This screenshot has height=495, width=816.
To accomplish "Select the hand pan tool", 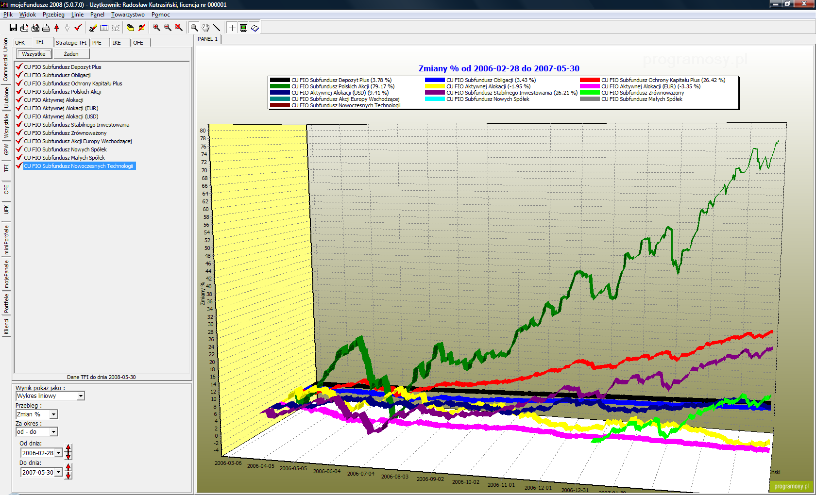I will [205, 28].
